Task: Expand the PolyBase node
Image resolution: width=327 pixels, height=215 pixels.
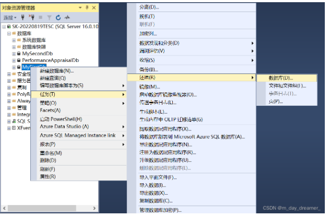Action: coord(9,94)
